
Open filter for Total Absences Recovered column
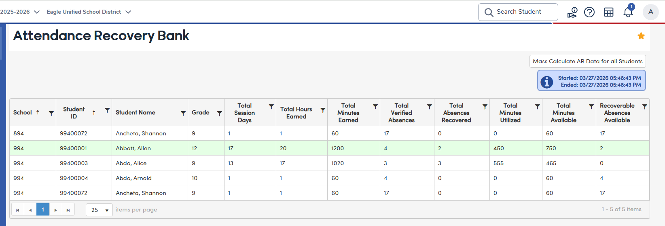click(x=485, y=106)
